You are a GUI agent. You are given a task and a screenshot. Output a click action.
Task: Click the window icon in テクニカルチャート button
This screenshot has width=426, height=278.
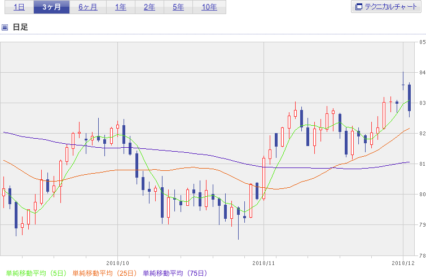point(359,7)
